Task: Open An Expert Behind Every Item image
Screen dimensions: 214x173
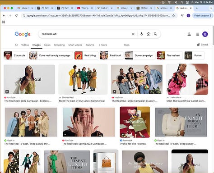Action: click(181, 122)
